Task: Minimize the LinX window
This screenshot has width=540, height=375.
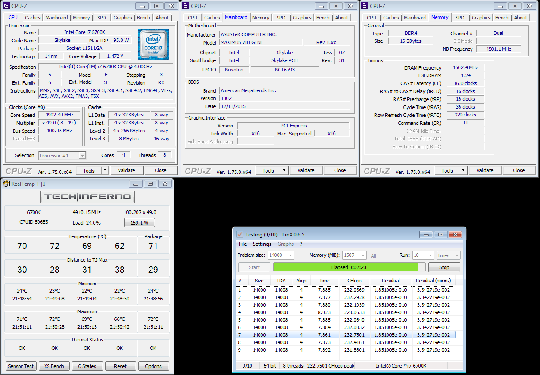Action: point(426,234)
